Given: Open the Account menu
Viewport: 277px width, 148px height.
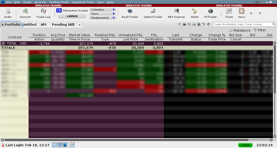Looking at the screenshot, I should click(40, 2).
